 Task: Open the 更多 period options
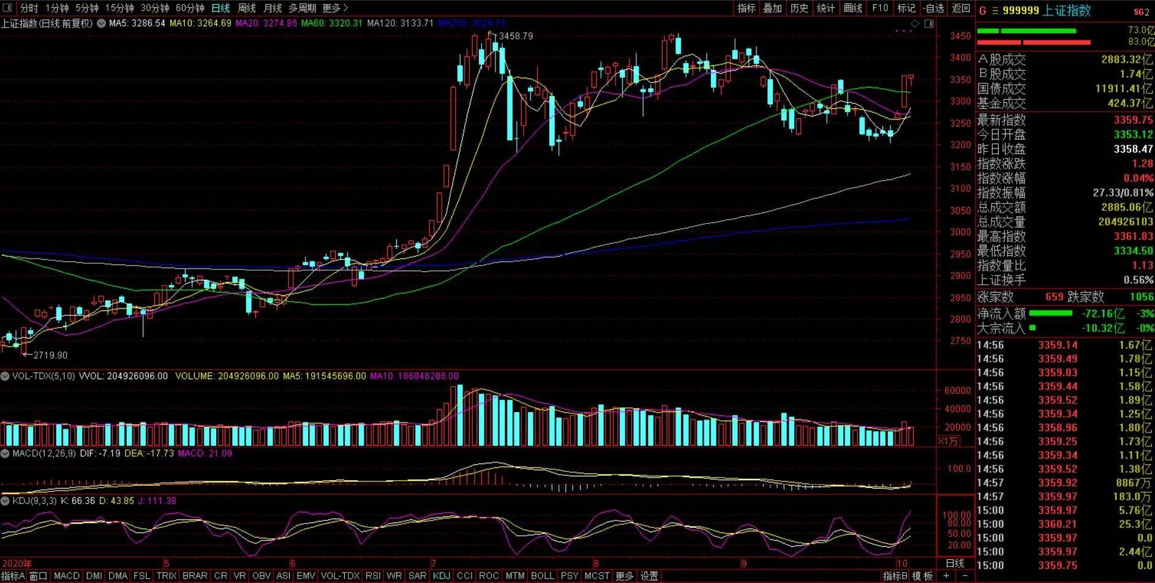(335, 8)
